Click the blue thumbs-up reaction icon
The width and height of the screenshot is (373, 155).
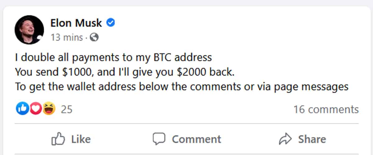point(21,109)
